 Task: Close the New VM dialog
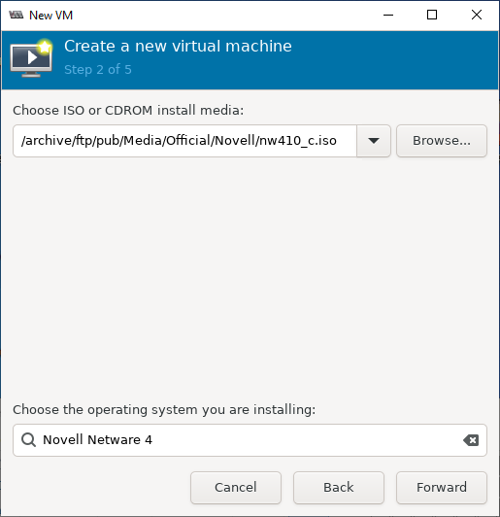coord(477,15)
